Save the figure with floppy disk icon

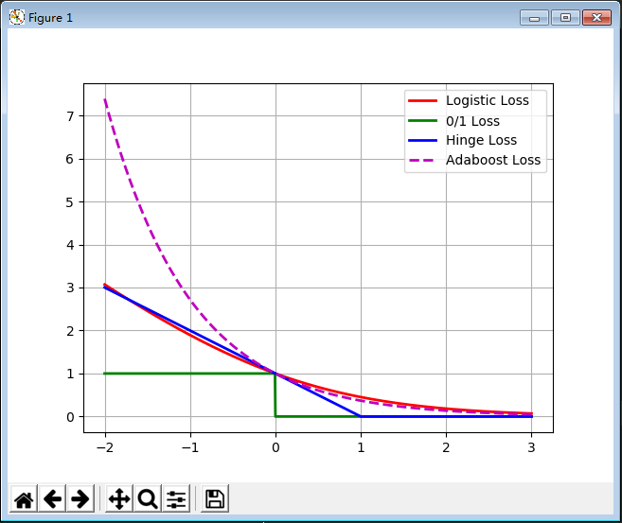click(215, 498)
